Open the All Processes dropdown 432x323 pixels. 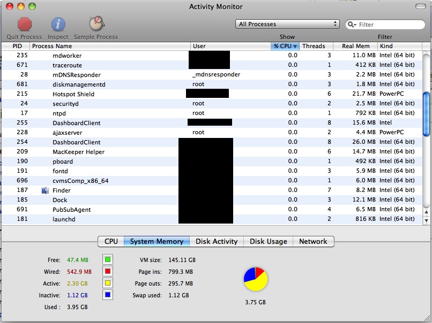(x=287, y=24)
